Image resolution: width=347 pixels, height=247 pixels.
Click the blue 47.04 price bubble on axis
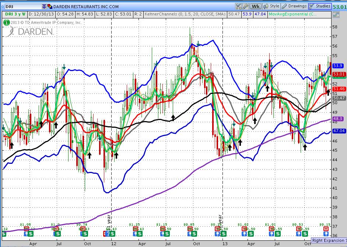click(339, 131)
